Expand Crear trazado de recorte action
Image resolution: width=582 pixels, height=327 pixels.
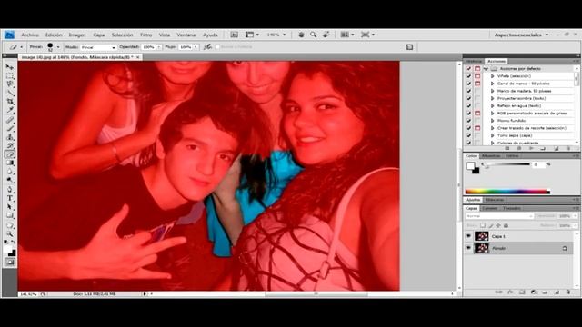493,128
